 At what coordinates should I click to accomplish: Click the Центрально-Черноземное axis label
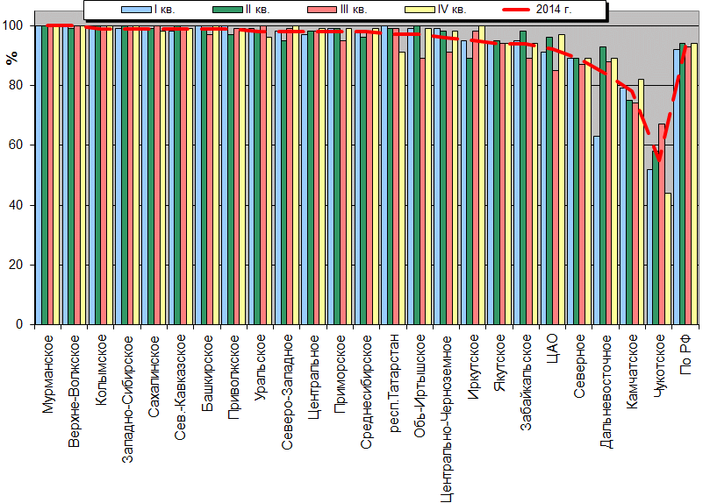point(446,418)
